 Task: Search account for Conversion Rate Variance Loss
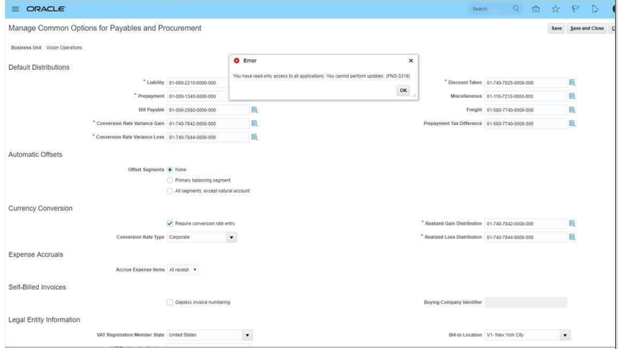pos(254,137)
